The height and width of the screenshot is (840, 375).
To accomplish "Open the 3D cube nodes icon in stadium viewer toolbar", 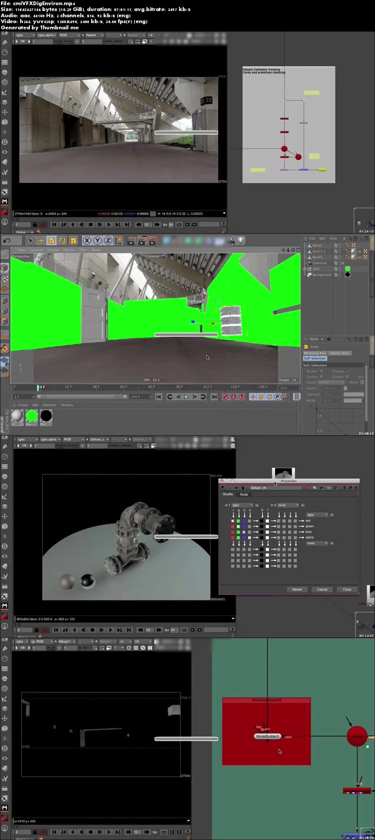I will coord(5,122).
